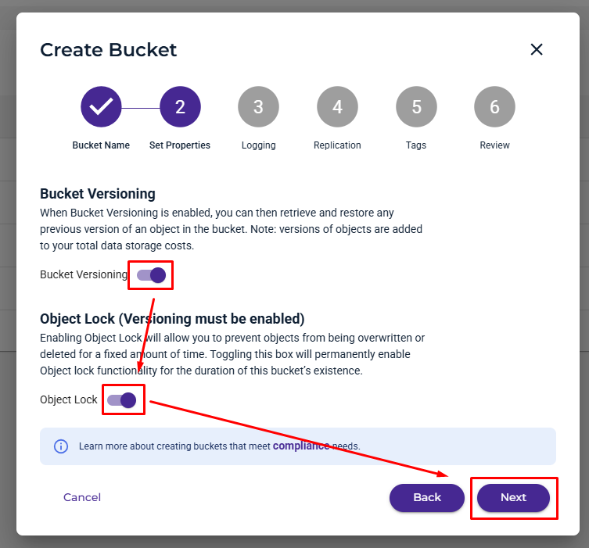Proceed with the Next button
The image size is (589, 548).
point(513,498)
